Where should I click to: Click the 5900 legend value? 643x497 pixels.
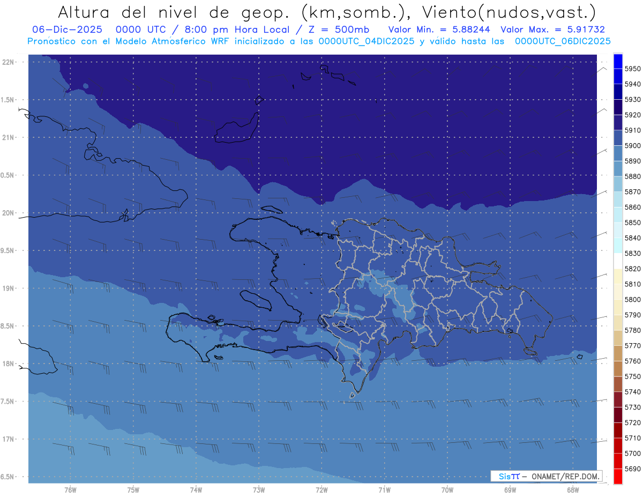(632, 145)
